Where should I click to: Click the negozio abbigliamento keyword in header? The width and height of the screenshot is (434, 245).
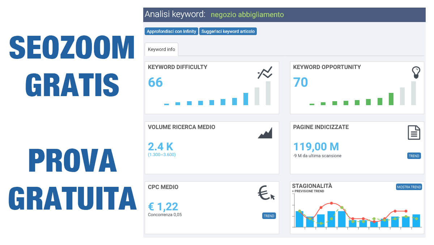(x=247, y=15)
